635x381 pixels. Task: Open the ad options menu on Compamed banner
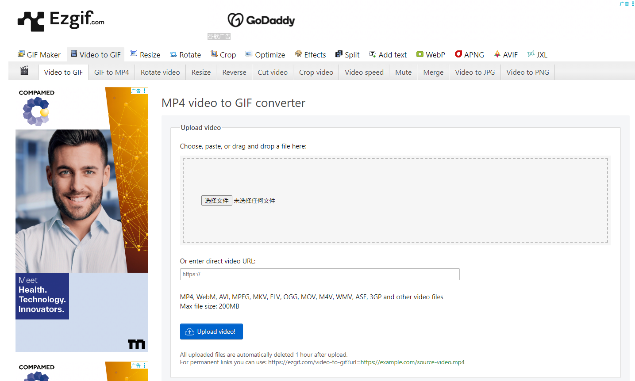coord(145,91)
